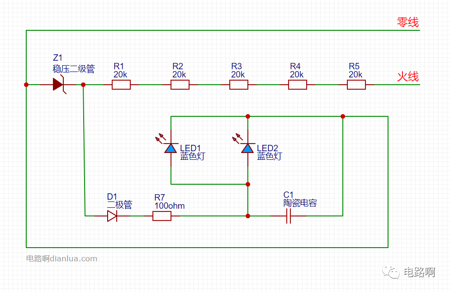The height and width of the screenshot is (292, 450).
Task: Click the C1 designator label
Action: pos(289,195)
